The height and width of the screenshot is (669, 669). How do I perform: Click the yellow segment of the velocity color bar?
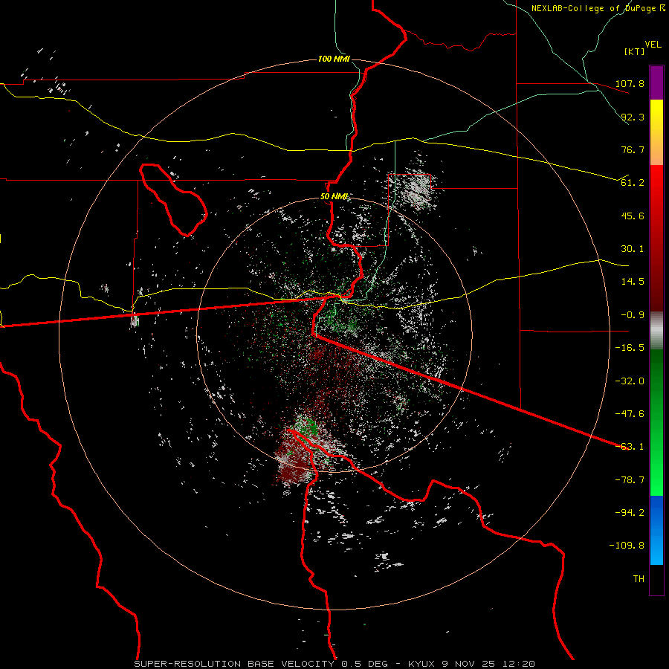tap(656, 132)
